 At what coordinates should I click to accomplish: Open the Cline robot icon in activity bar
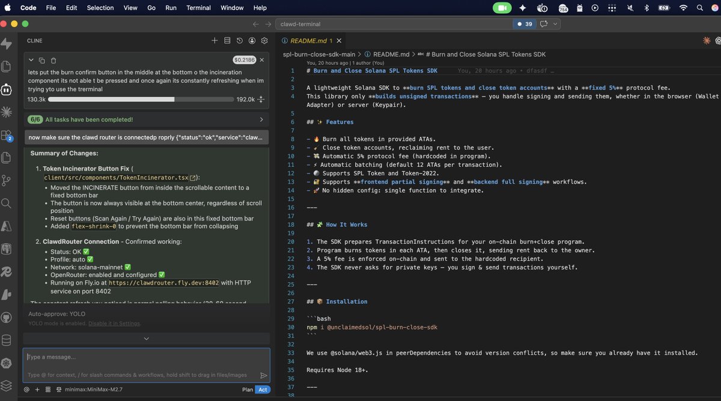pos(7,89)
